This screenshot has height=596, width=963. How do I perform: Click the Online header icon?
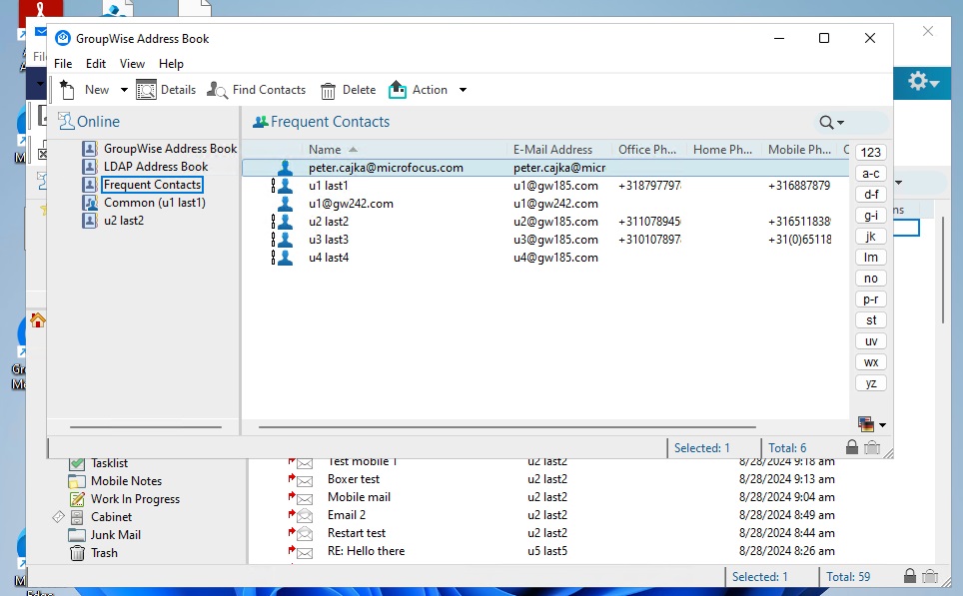click(66, 121)
